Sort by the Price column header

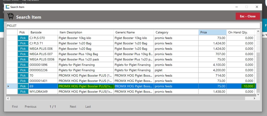212,32
